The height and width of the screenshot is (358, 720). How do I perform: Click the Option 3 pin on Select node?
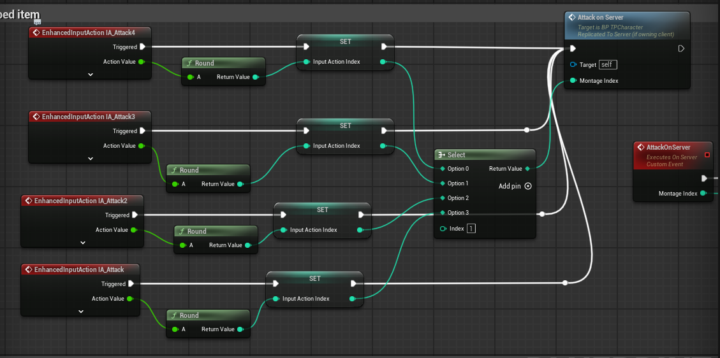coord(443,213)
